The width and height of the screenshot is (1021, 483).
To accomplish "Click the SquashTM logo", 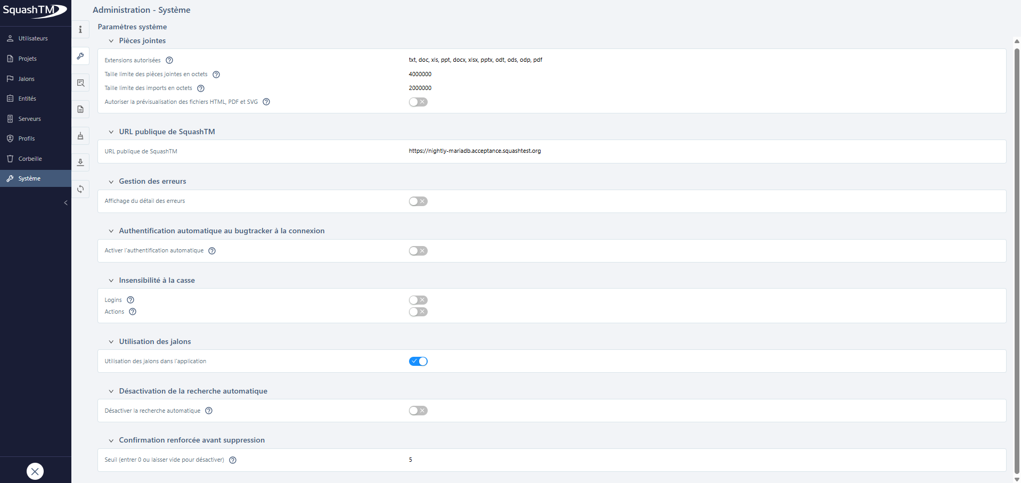I will coord(35,11).
